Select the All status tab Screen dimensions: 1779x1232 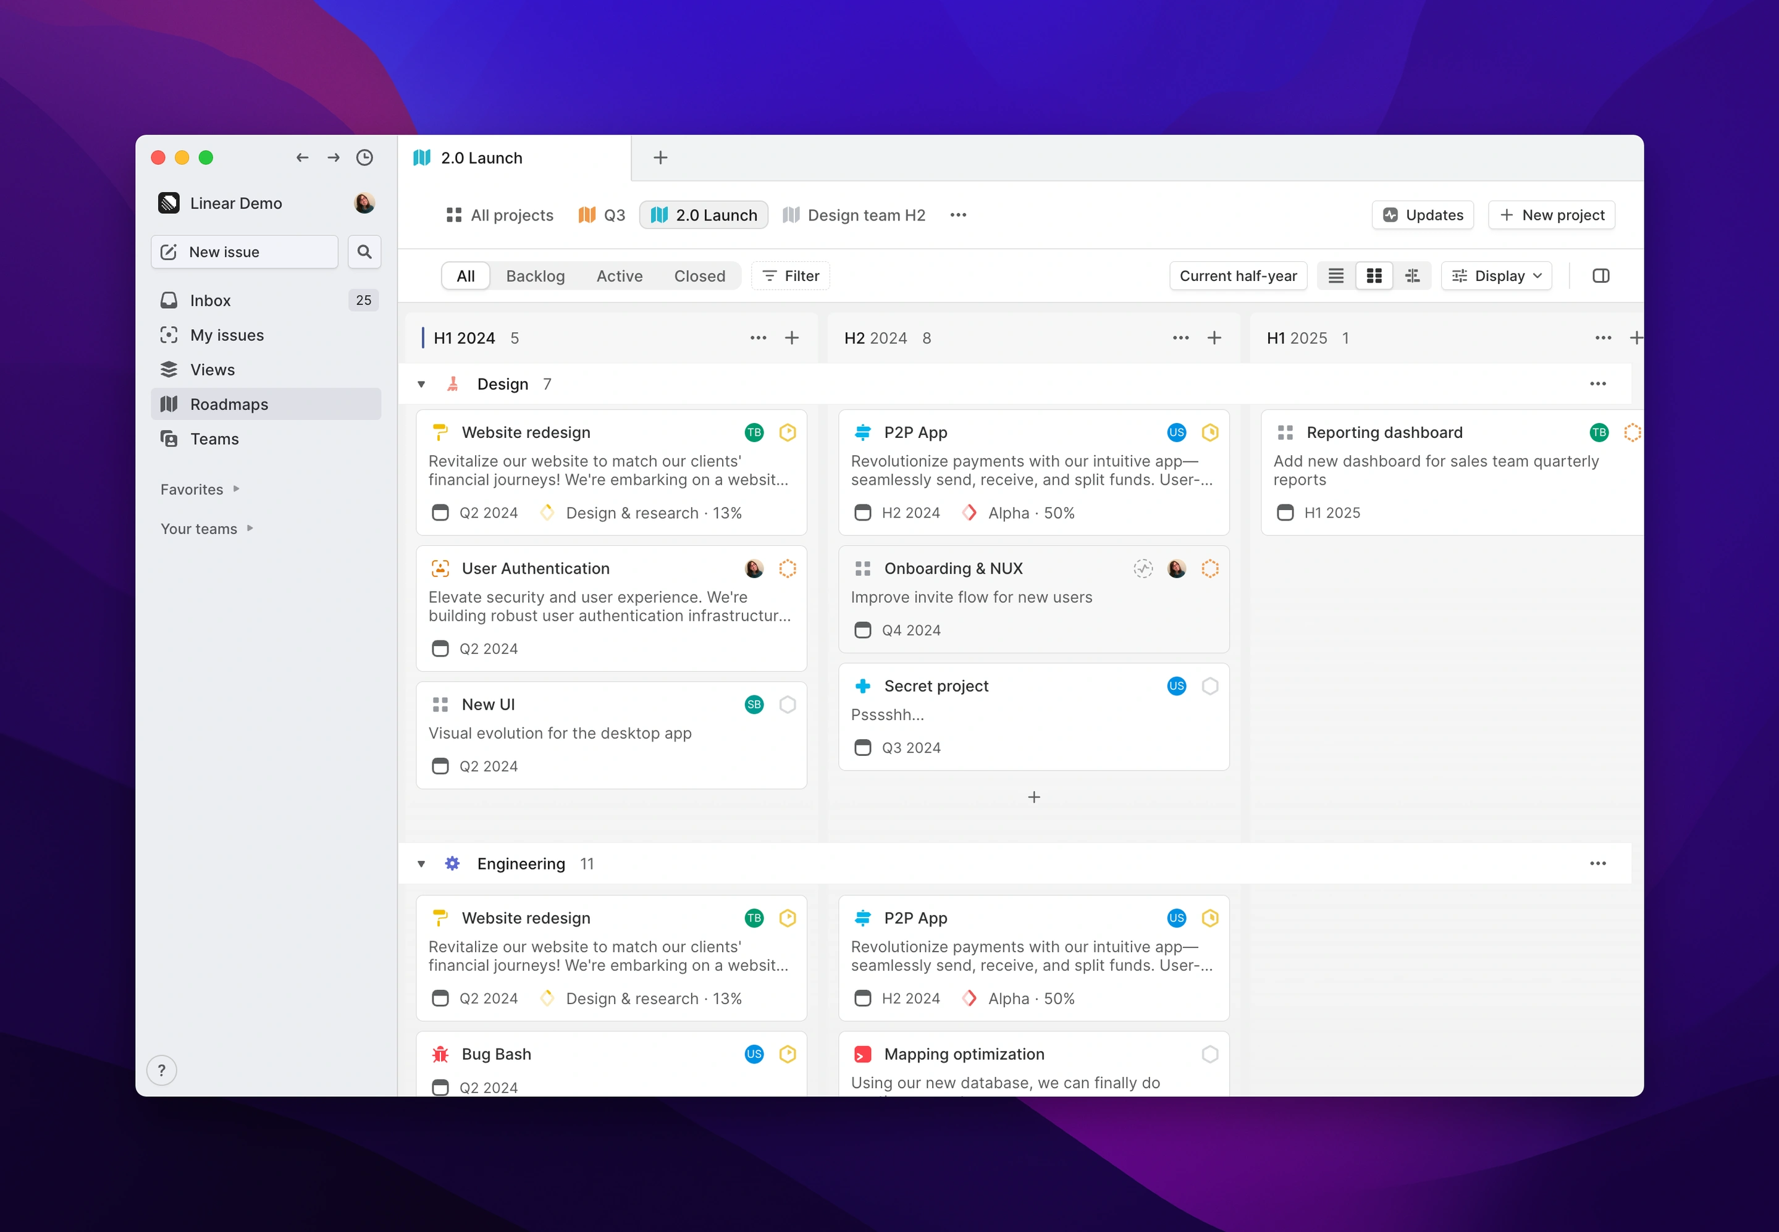(465, 275)
